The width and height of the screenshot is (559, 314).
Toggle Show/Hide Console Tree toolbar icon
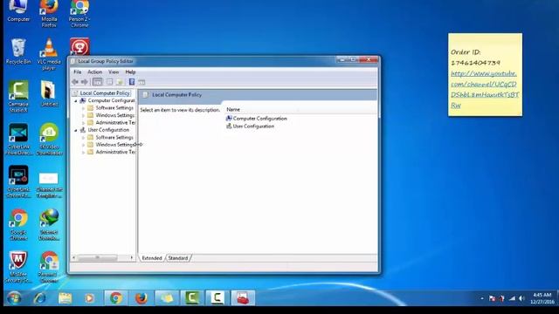coord(97,82)
